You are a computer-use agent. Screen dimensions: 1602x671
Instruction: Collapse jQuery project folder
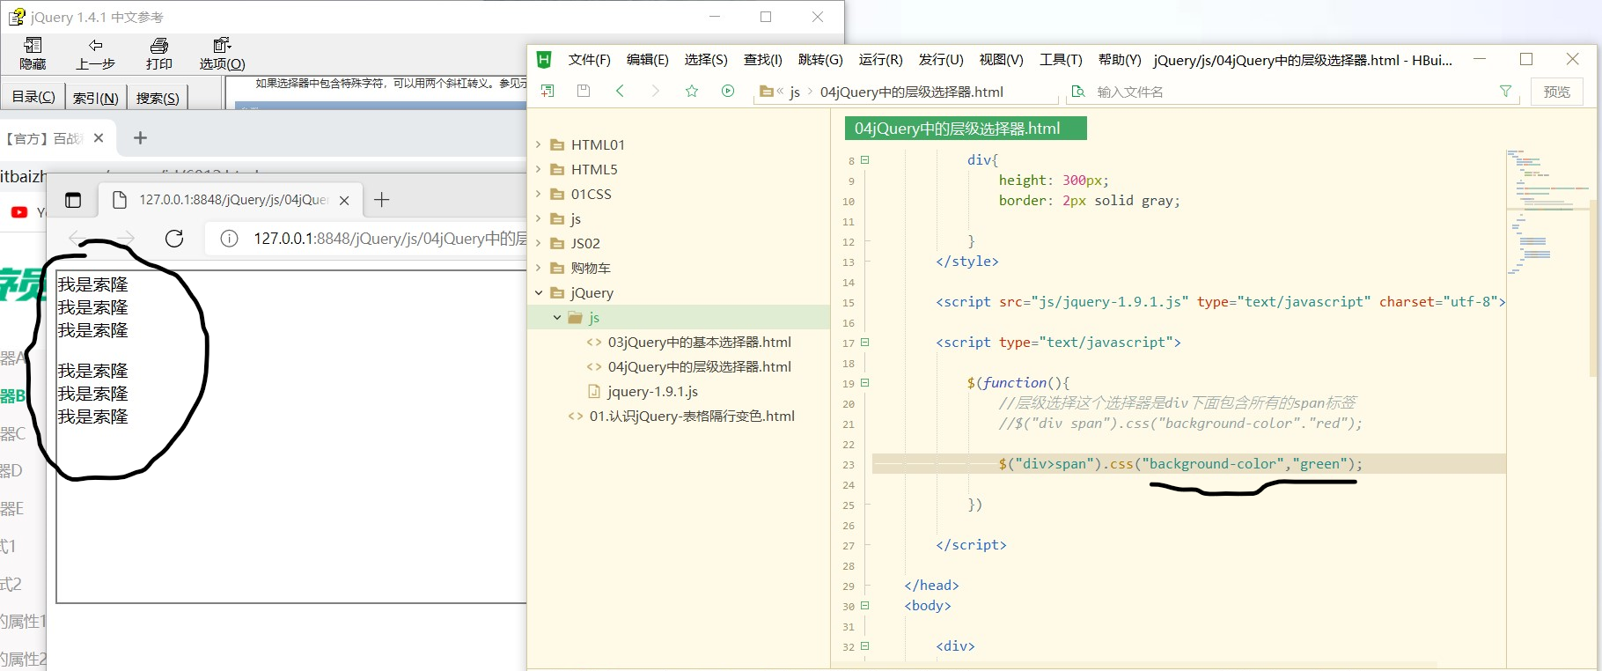539,292
